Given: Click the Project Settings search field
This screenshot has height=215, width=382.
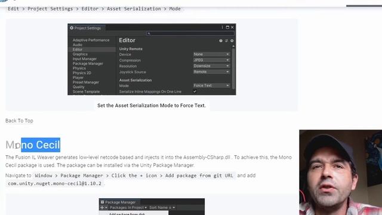Looking at the screenshot, I should click(190, 33).
